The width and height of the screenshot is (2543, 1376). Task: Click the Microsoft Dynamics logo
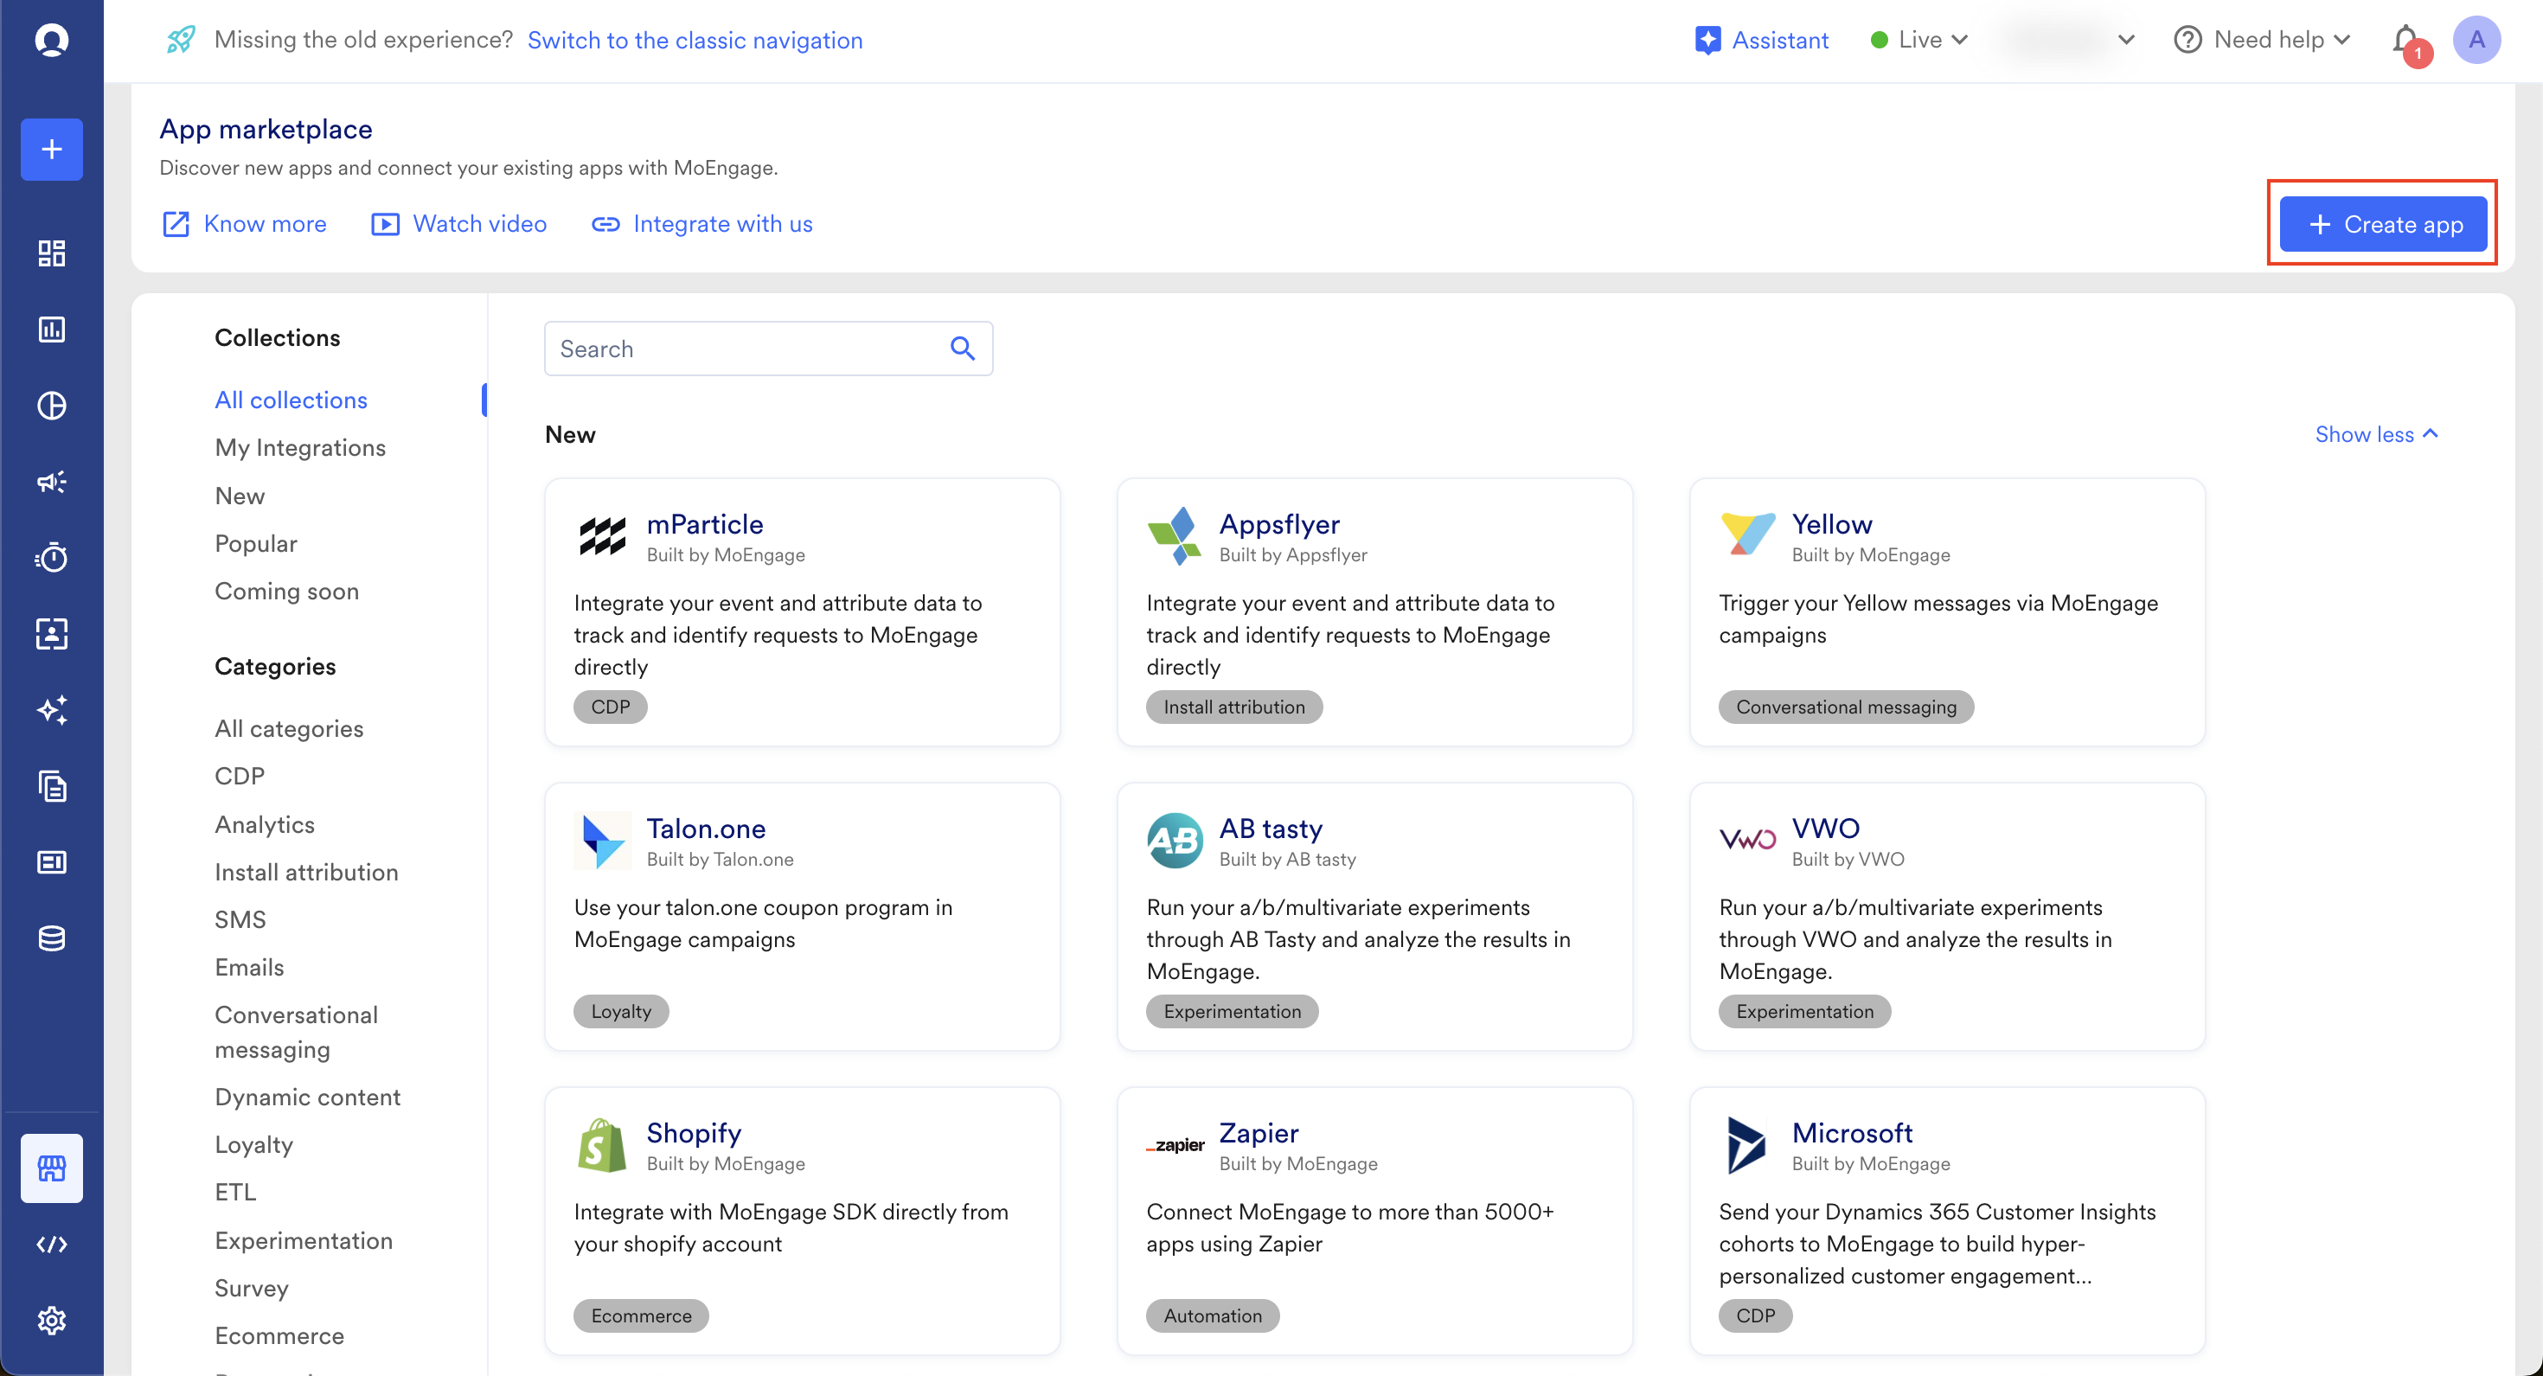tap(1746, 1145)
